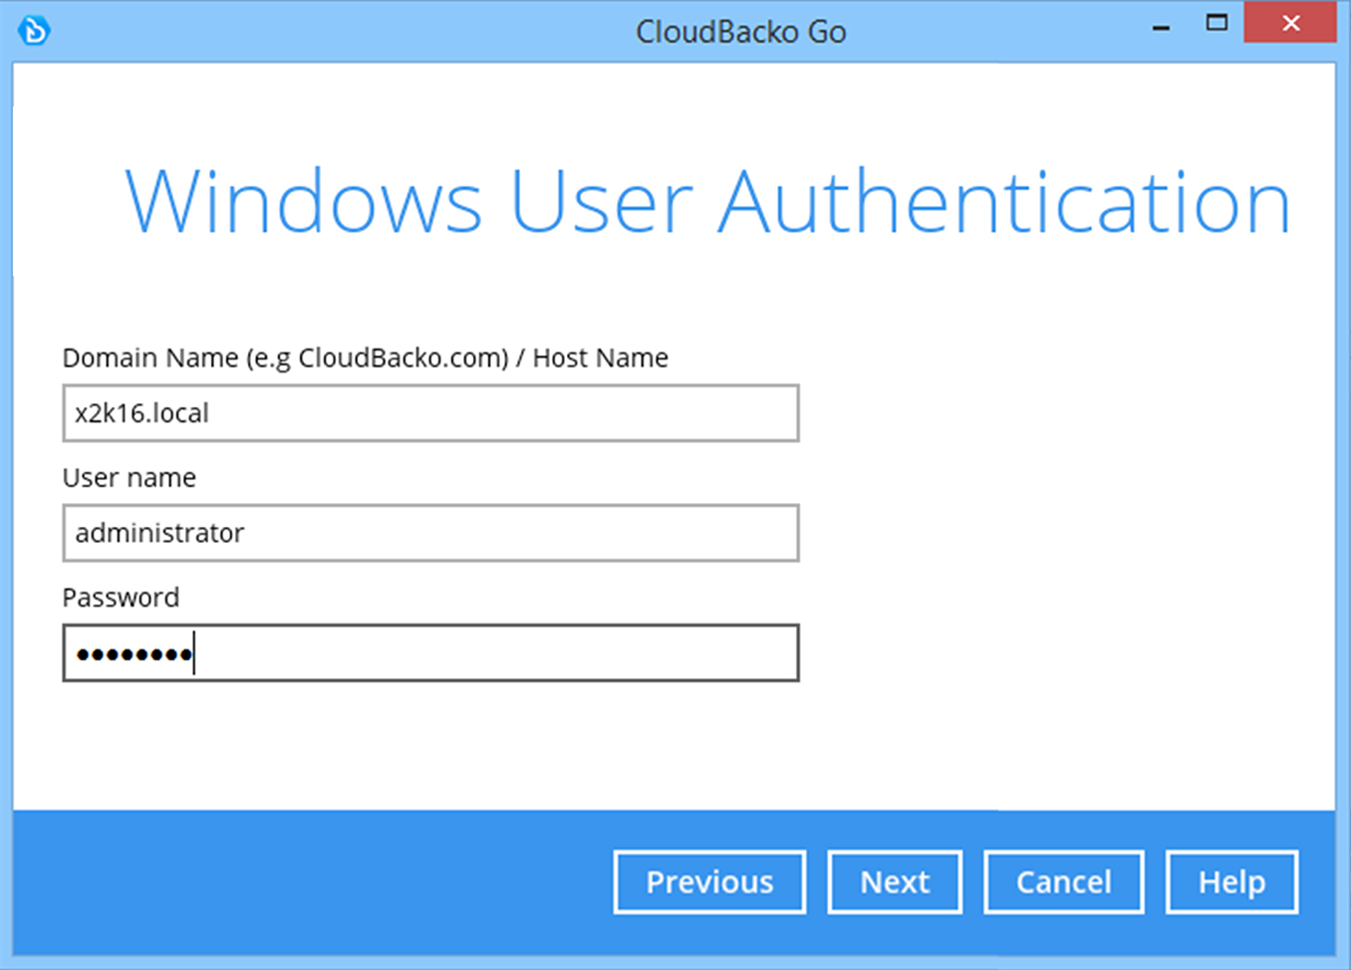Image resolution: width=1351 pixels, height=970 pixels.
Task: Go back with the Previous button
Action: (709, 881)
